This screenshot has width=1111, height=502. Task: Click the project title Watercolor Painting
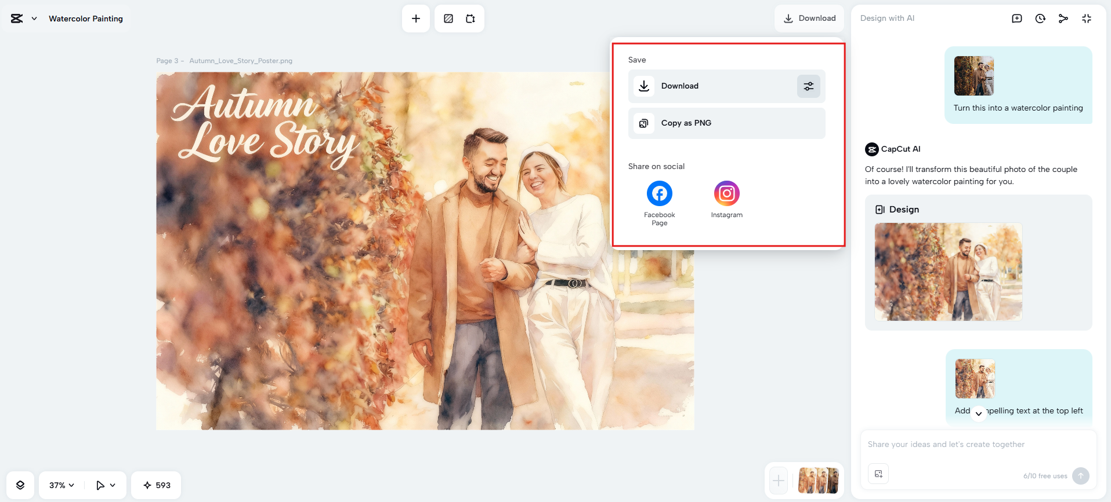tap(86, 19)
